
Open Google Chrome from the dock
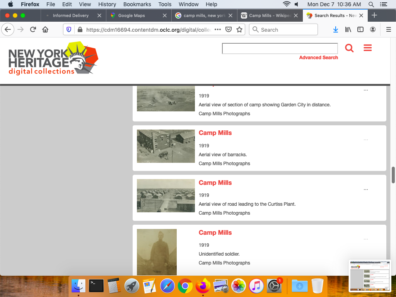185,286
